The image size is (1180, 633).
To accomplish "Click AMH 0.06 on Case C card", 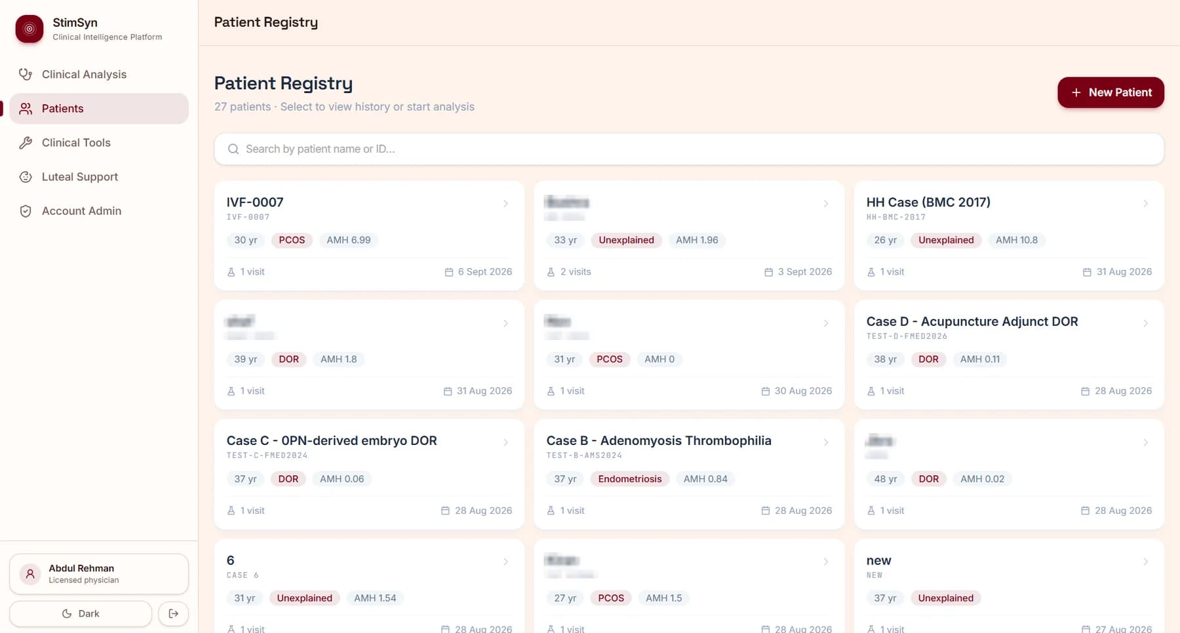I will click(342, 479).
